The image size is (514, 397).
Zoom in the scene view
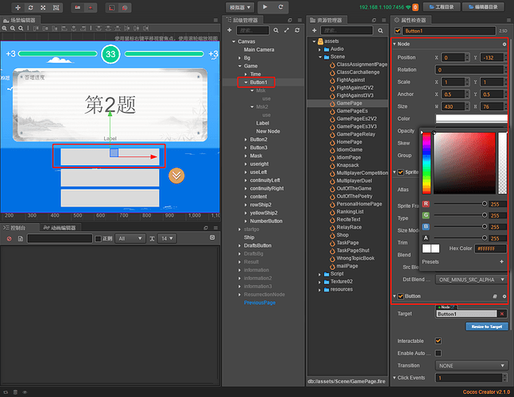click(x=5, y=29)
